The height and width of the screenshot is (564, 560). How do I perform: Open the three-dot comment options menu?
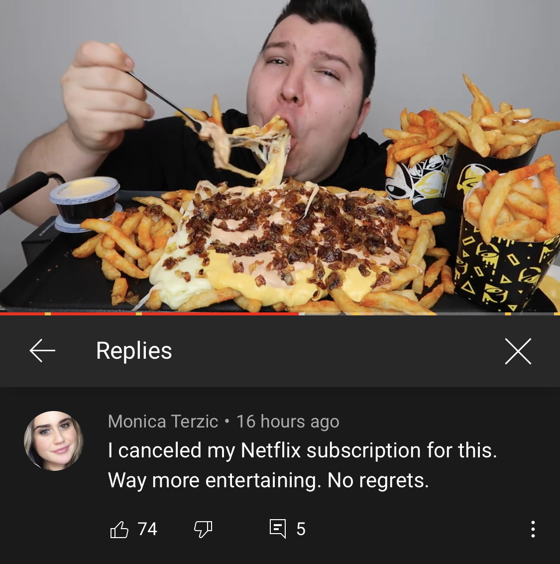coord(533,529)
